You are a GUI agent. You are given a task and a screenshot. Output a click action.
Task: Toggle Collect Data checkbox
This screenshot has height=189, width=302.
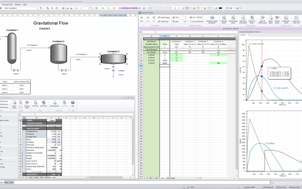[159, 21]
